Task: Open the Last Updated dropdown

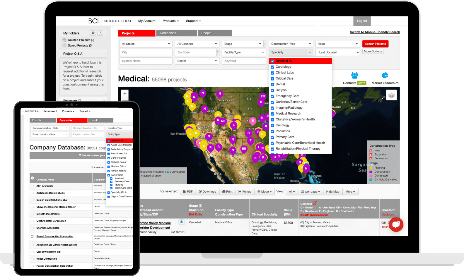Action: coord(337,52)
